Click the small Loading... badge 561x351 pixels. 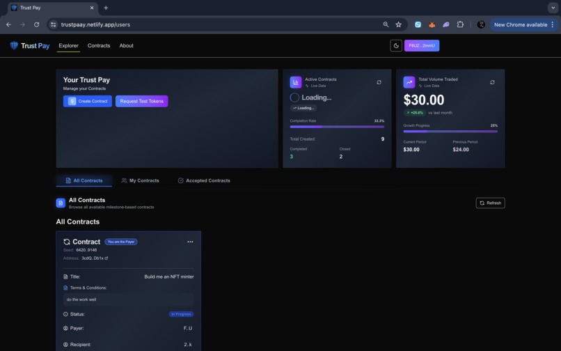tap(303, 108)
